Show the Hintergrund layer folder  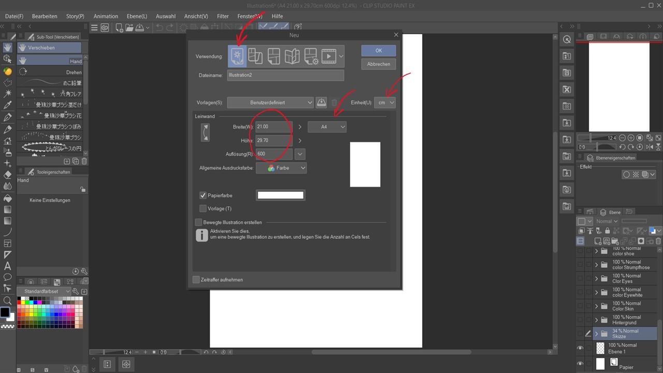pos(580,320)
